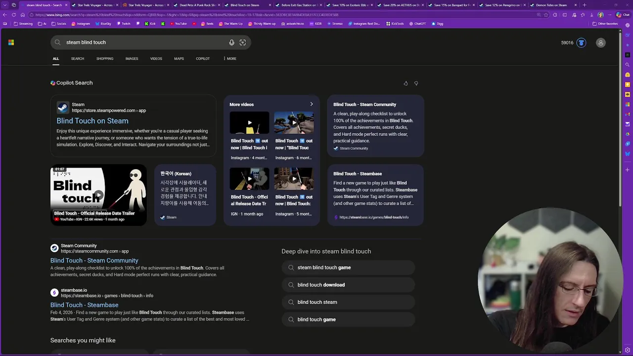This screenshot has height=356, width=633.
Task: Open the Socials bookmarks folder
Action: (59, 24)
